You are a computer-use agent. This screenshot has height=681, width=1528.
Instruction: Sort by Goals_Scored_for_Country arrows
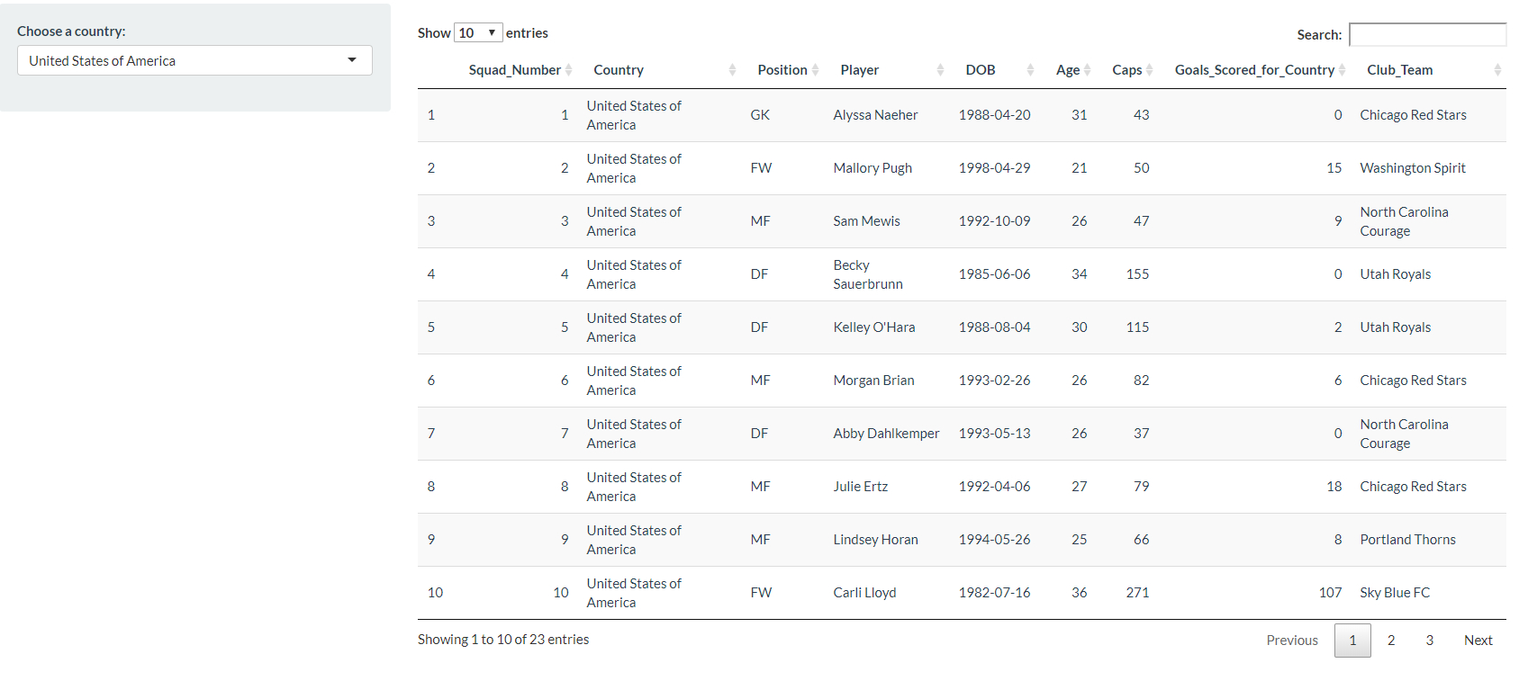click(1342, 70)
